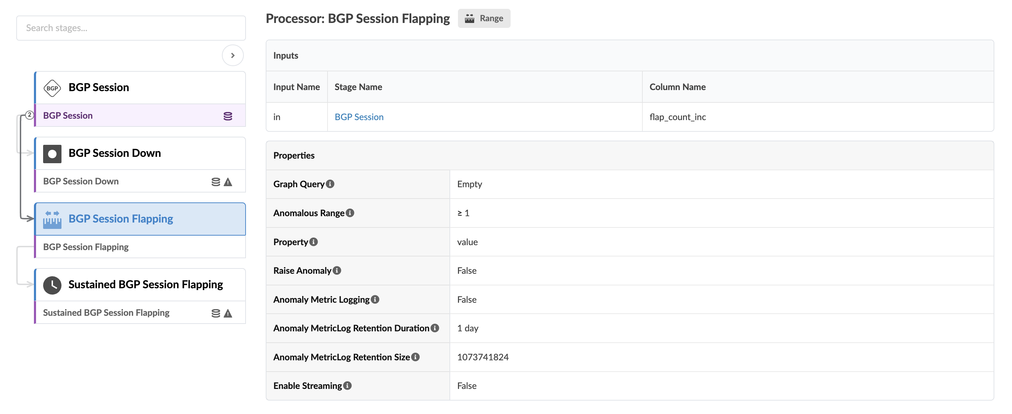Screen dimensions: 1012x414
Task: Click info icon next to Anomalous Range
Action: pyautogui.click(x=350, y=213)
